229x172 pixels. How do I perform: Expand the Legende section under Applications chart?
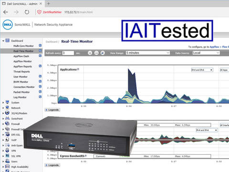tap(52, 110)
